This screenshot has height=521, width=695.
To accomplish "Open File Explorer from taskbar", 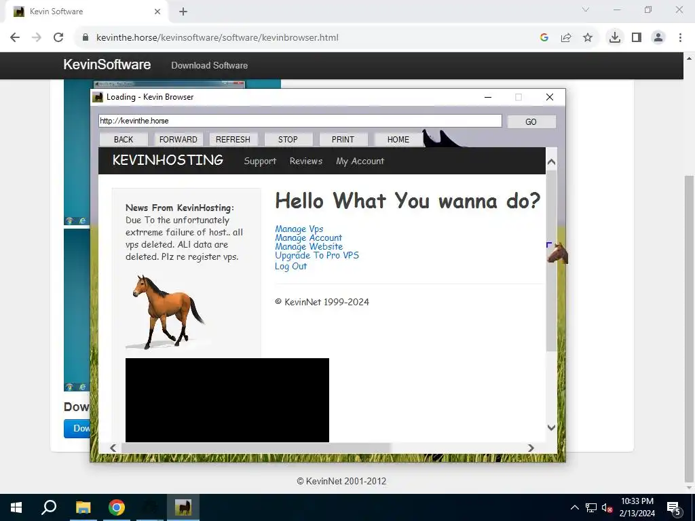I will point(83,507).
